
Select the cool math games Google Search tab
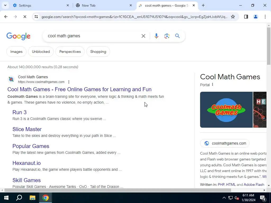[167, 5]
